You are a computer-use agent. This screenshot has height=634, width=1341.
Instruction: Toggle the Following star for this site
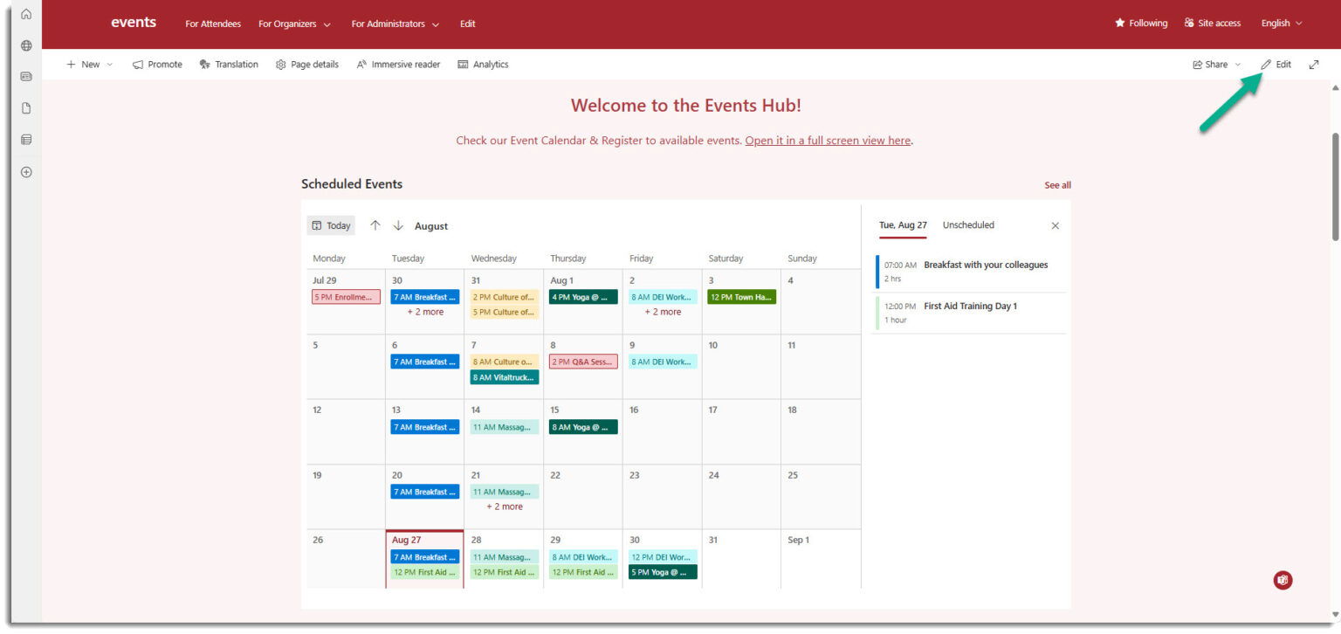coord(1141,23)
